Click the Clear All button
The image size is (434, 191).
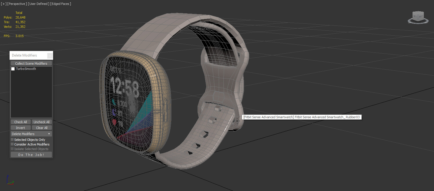click(x=41, y=128)
